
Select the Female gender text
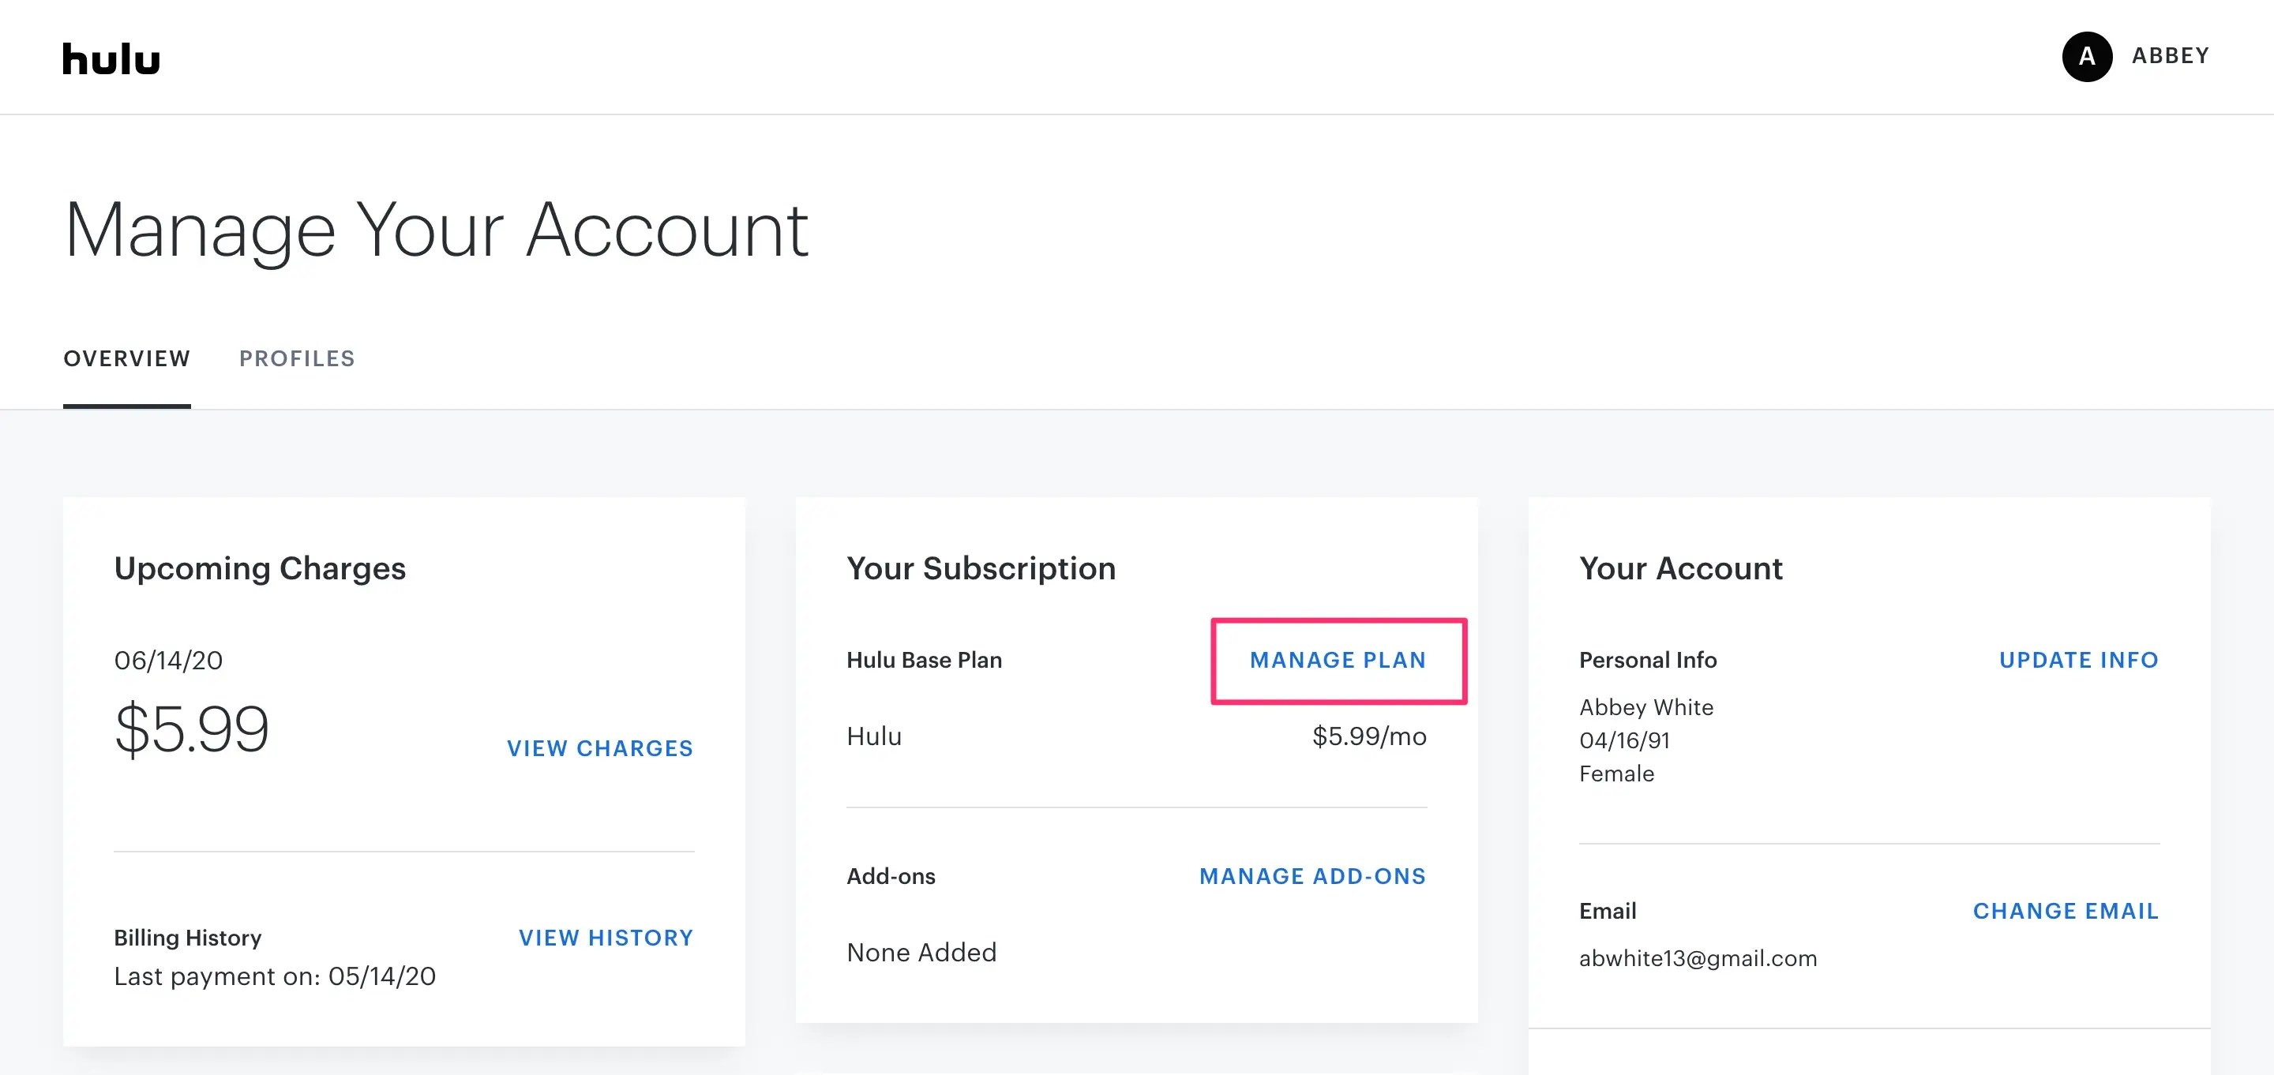coord(1616,774)
